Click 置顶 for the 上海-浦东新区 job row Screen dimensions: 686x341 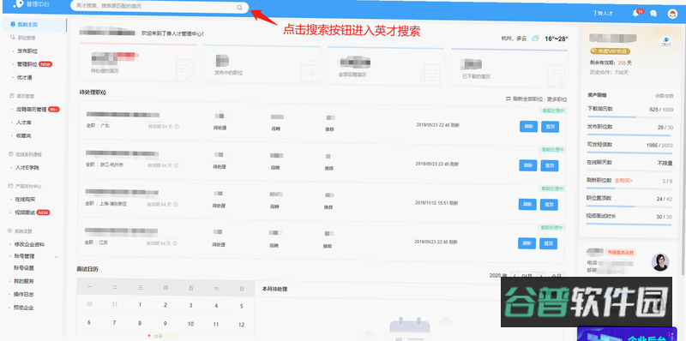point(549,205)
